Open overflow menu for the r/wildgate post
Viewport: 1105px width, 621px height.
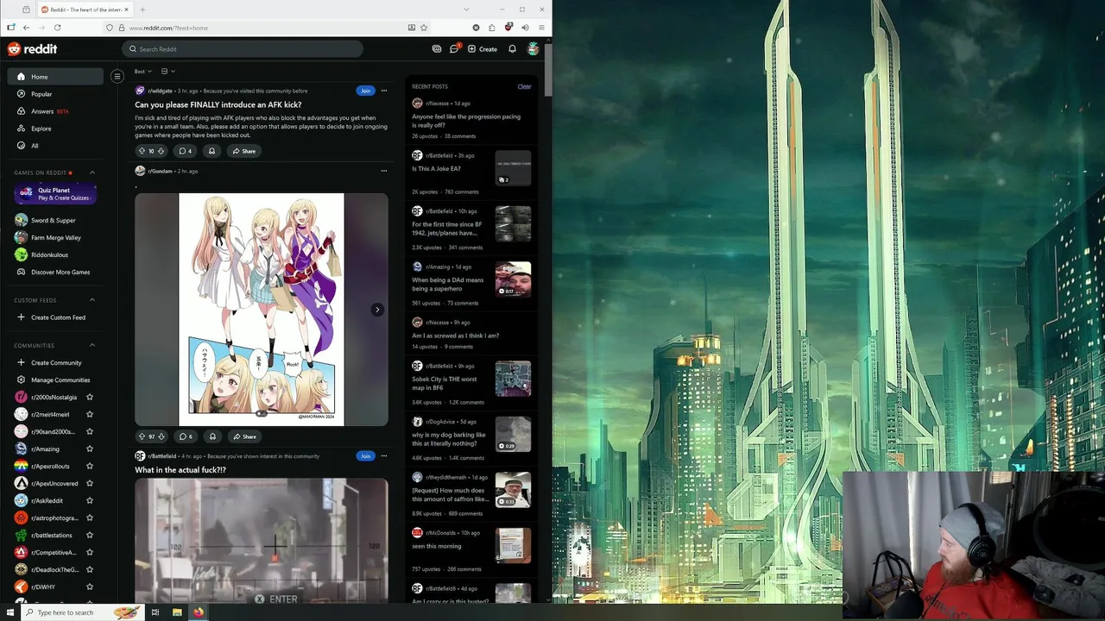pyautogui.click(x=384, y=91)
